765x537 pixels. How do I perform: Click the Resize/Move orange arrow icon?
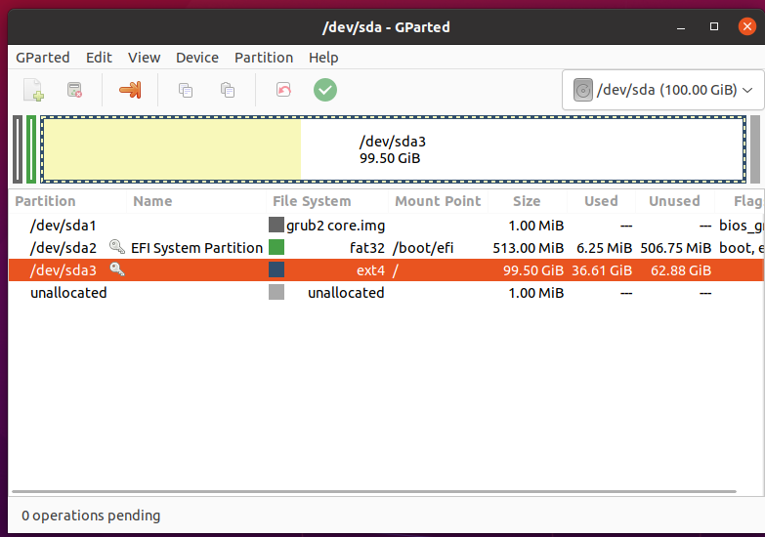pyautogui.click(x=130, y=90)
